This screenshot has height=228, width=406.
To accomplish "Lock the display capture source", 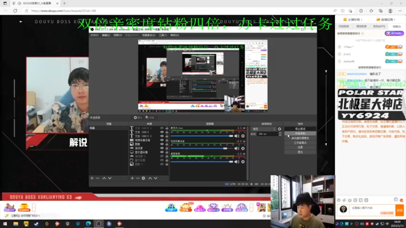I will coord(167,153).
